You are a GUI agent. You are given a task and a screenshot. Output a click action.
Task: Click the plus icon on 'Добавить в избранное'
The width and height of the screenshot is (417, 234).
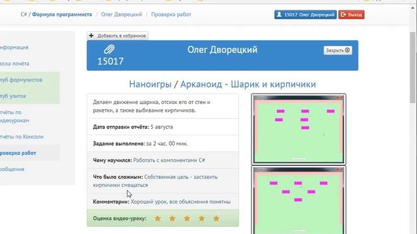(91, 36)
